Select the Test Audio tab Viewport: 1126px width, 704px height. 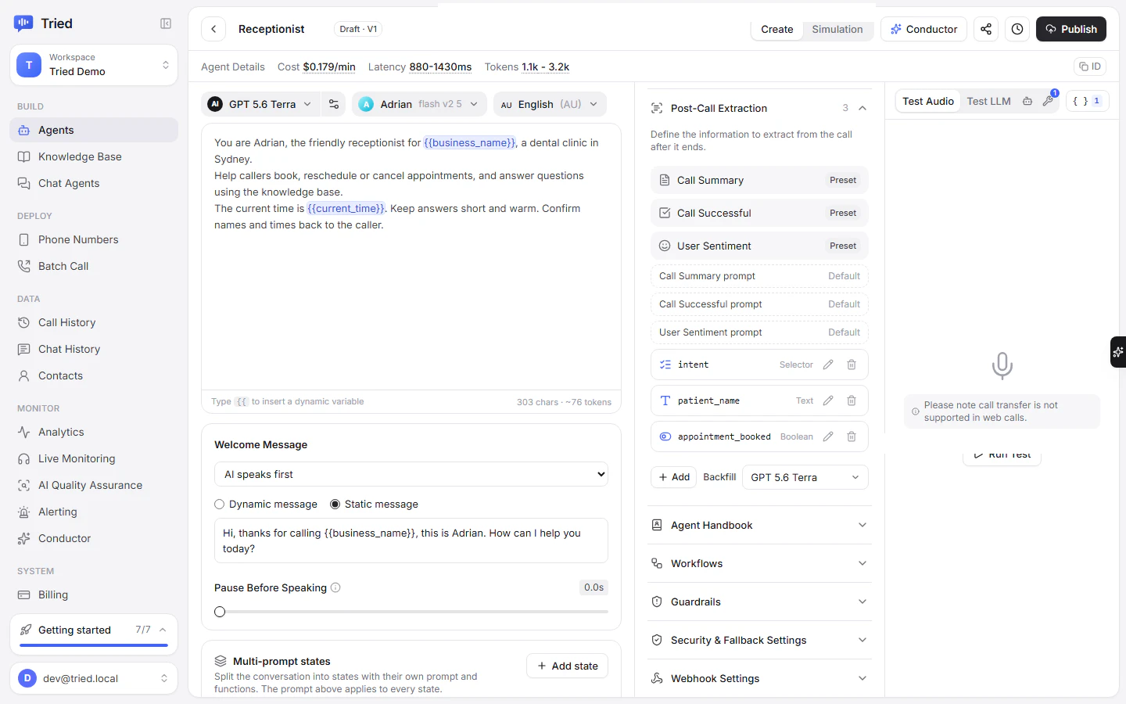[x=928, y=101]
